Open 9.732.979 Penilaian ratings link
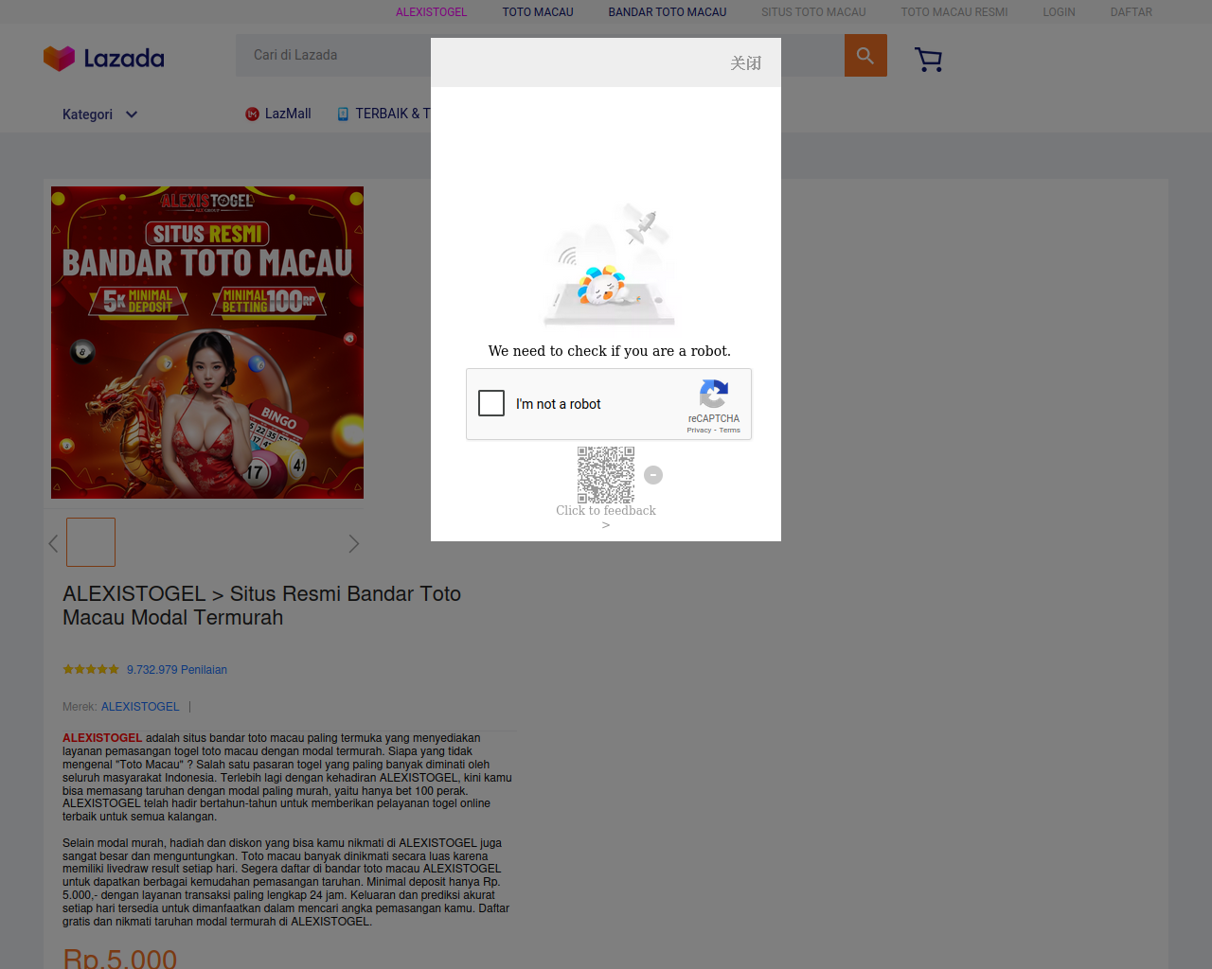Image resolution: width=1212 pixels, height=969 pixels. [177, 670]
